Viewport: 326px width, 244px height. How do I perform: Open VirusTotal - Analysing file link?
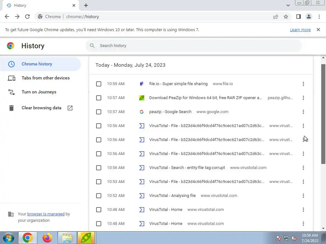click(x=172, y=196)
